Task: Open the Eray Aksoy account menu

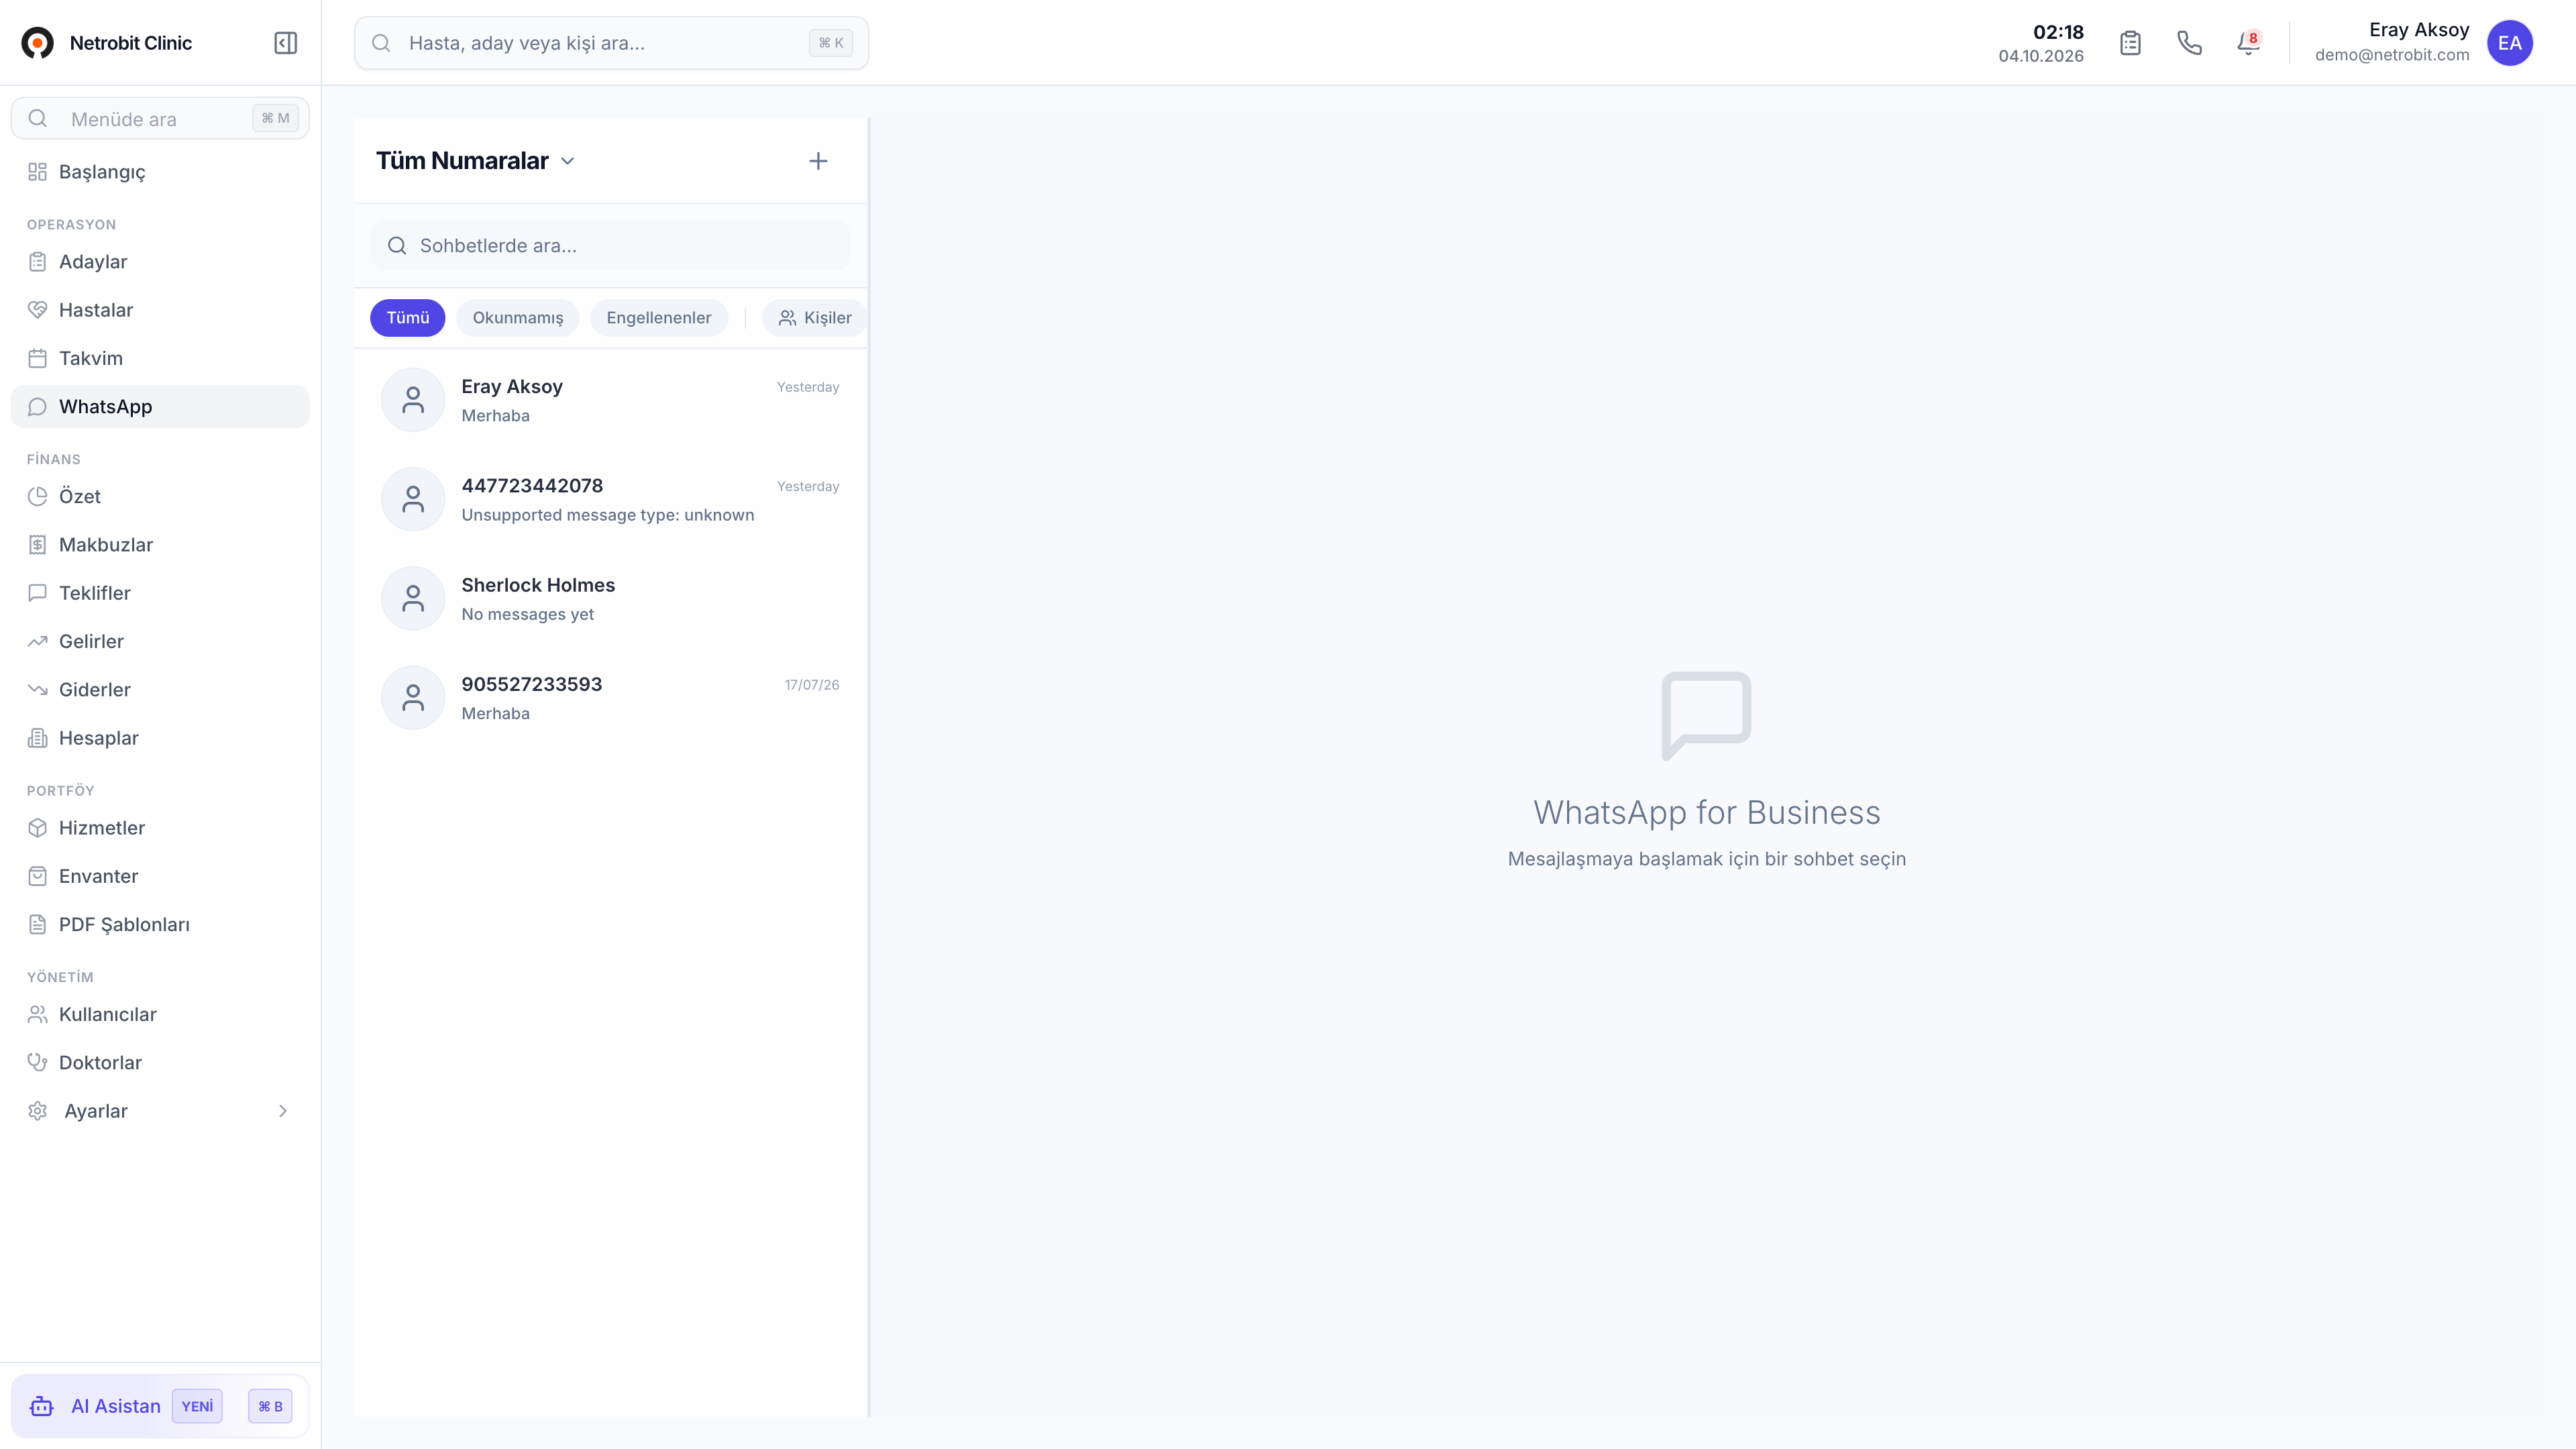Action: (x=2392, y=43)
